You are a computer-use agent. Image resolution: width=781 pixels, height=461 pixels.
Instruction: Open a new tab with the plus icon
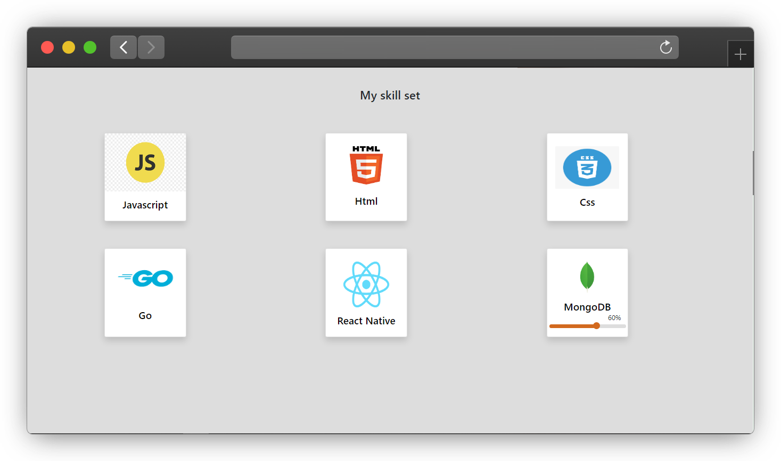(741, 54)
